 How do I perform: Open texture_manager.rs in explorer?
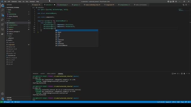click(x=14, y=32)
